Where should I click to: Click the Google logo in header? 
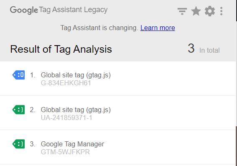24,10
